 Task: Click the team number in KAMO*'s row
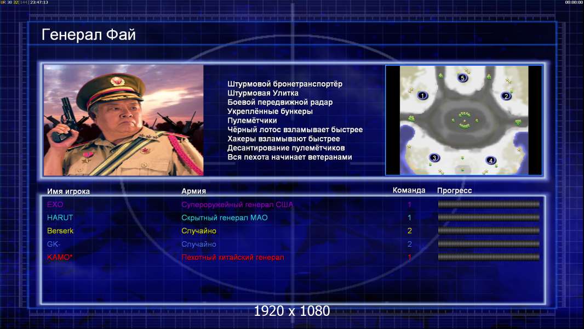[x=409, y=257]
